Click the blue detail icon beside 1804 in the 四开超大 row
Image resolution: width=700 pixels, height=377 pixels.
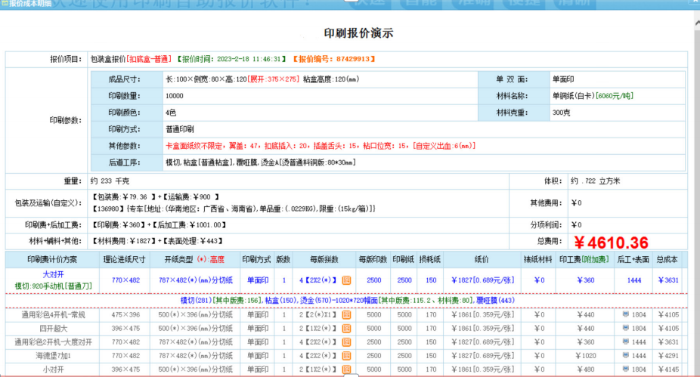click(x=625, y=328)
